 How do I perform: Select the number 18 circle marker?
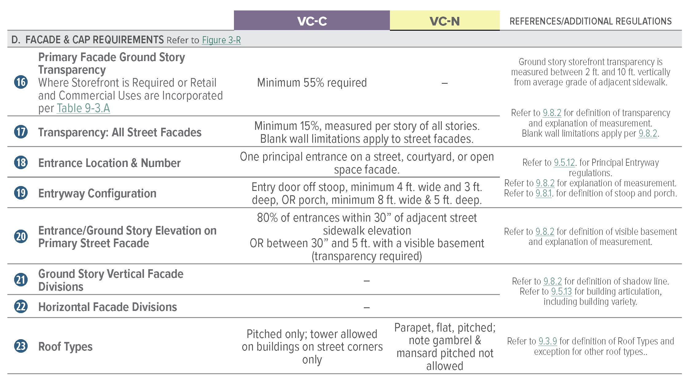pos(21,163)
